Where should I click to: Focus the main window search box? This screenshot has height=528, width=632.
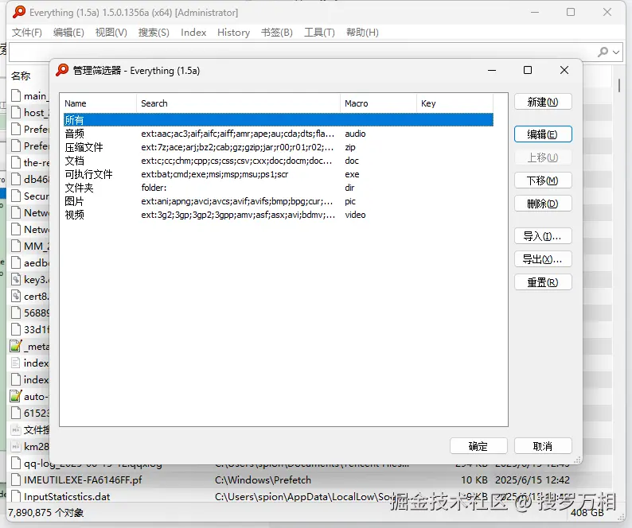302,52
